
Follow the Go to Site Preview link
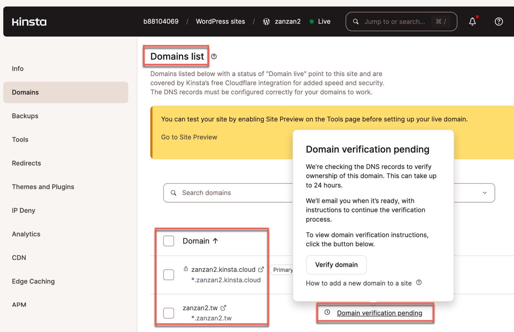coord(189,137)
